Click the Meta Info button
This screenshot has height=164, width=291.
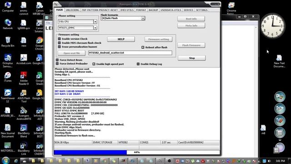[x=191, y=26]
